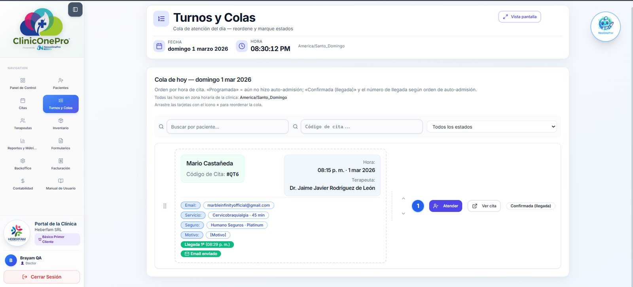This screenshot has width=633, height=287.
Task: Click the Portal de la Clínica heading
Action: point(55,224)
